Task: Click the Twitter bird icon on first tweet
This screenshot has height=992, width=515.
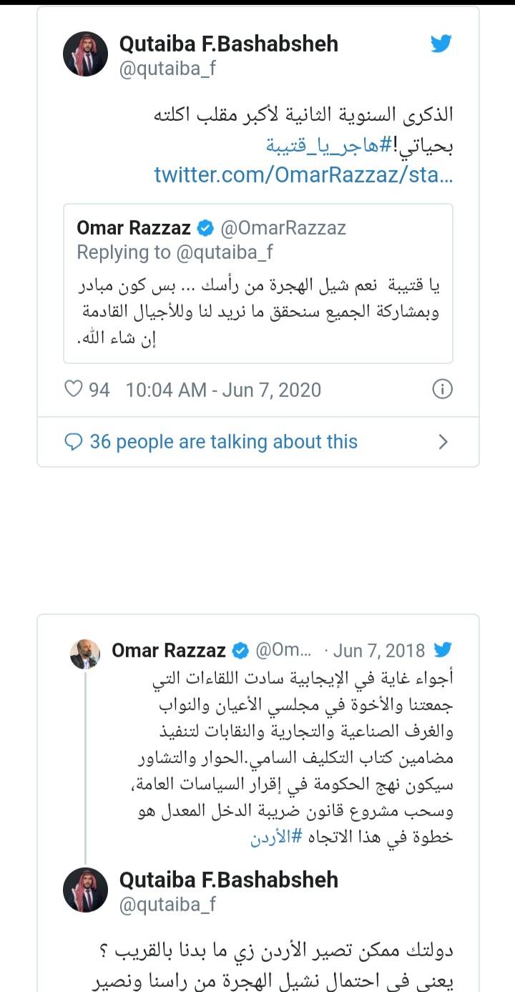Action: click(x=441, y=44)
